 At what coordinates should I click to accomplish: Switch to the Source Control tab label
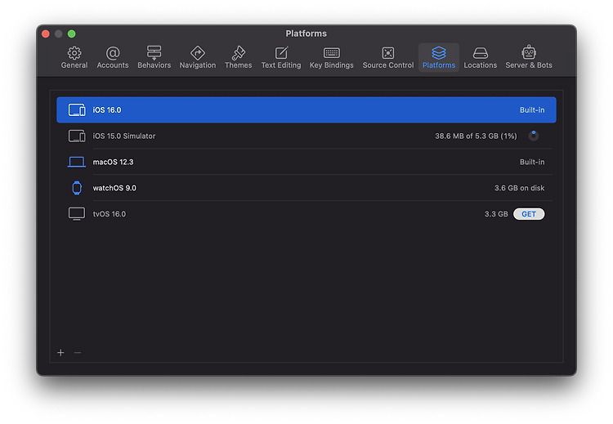pyautogui.click(x=387, y=65)
